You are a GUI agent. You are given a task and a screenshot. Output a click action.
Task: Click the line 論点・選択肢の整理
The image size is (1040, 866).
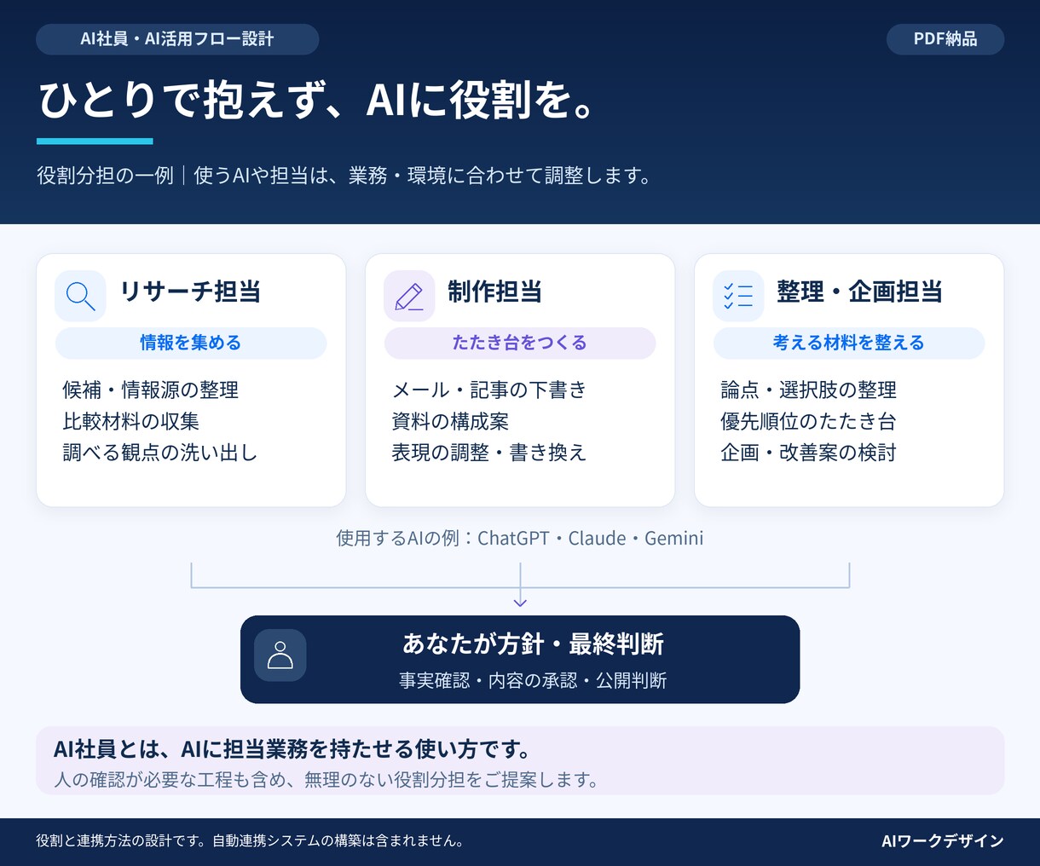pyautogui.click(x=809, y=390)
